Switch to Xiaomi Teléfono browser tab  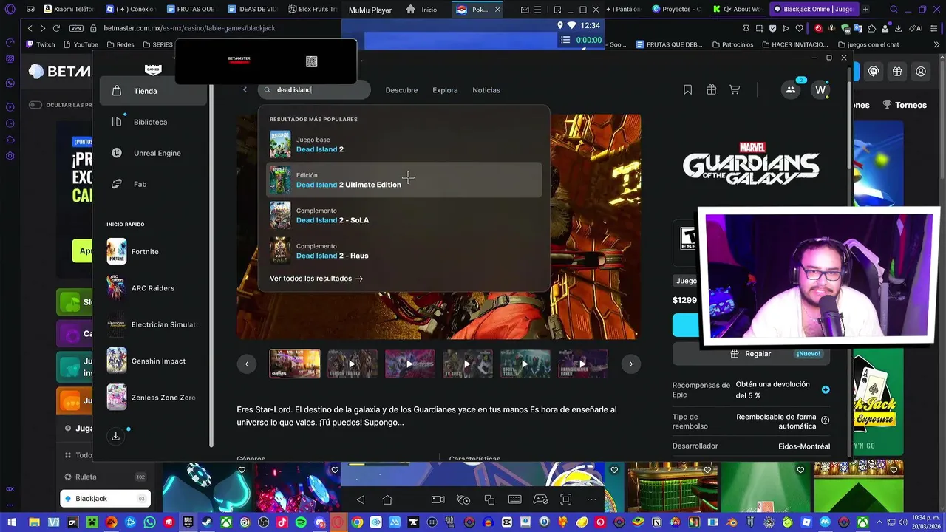[x=69, y=10]
